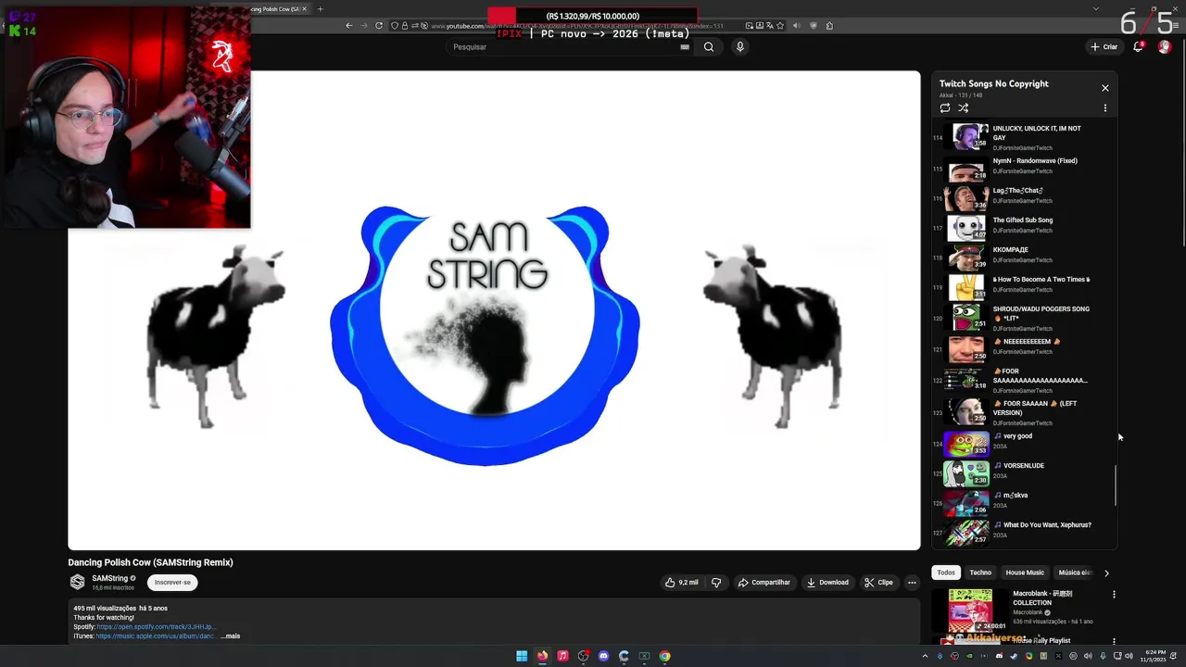Image resolution: width=1186 pixels, height=667 pixels.
Task: Click the on-screen keyboard icon in search box
Action: (685, 47)
